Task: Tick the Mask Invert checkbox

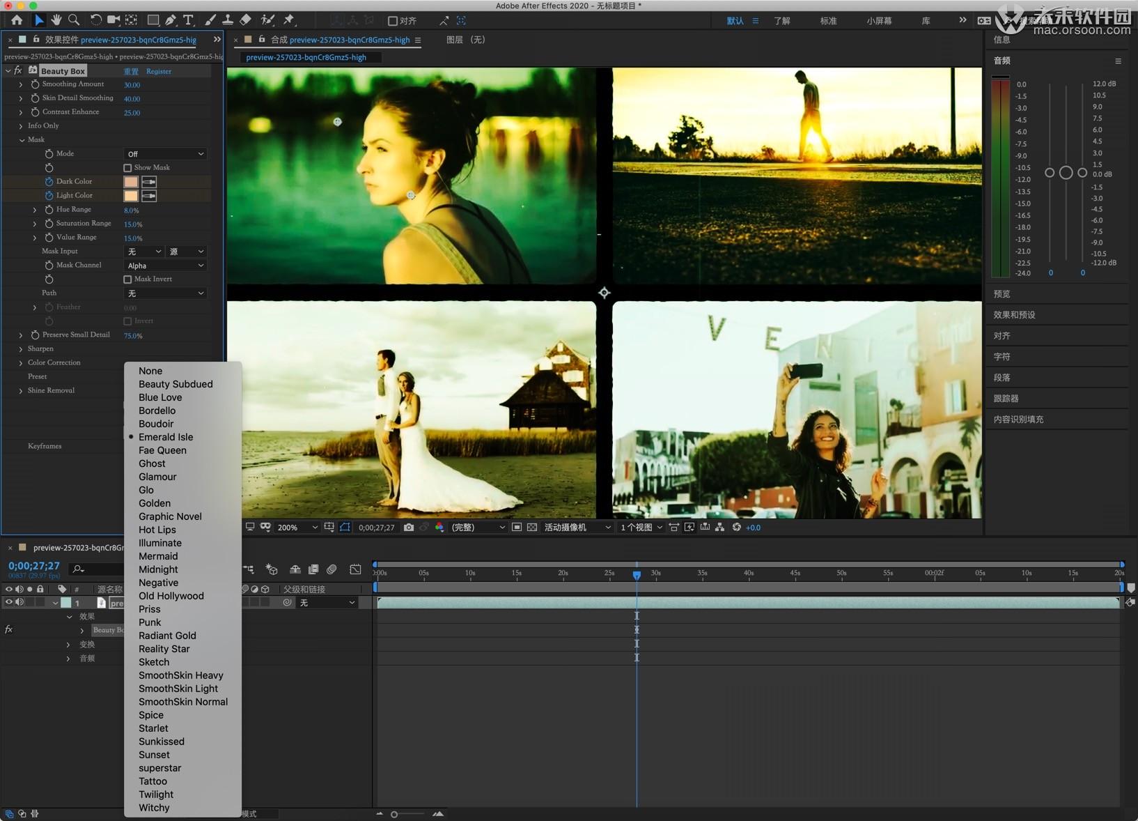Action: tap(127, 279)
